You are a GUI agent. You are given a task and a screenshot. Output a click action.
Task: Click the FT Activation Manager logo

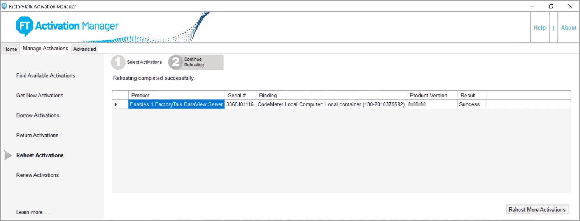tap(67, 26)
